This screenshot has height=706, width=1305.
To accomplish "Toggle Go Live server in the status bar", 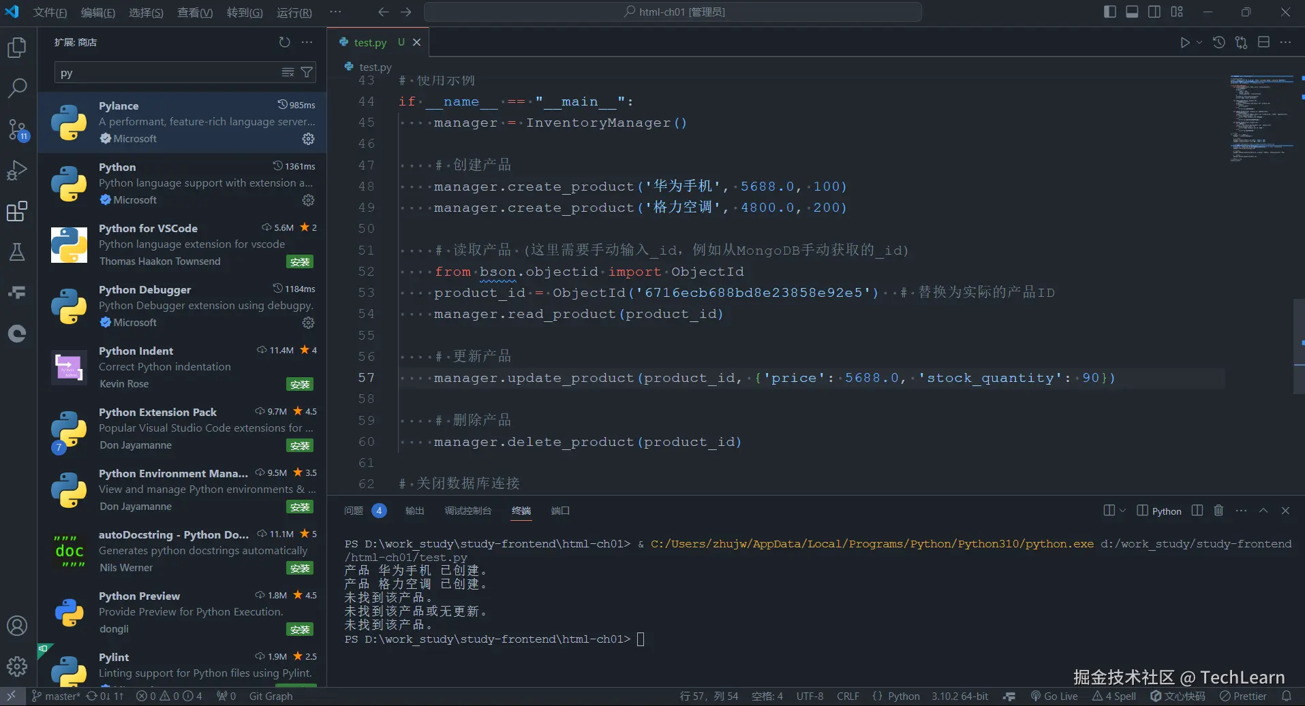I will [x=1054, y=696].
